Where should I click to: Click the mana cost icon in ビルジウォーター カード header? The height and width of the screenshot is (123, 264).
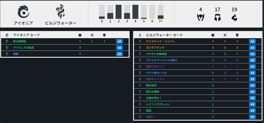(213, 35)
